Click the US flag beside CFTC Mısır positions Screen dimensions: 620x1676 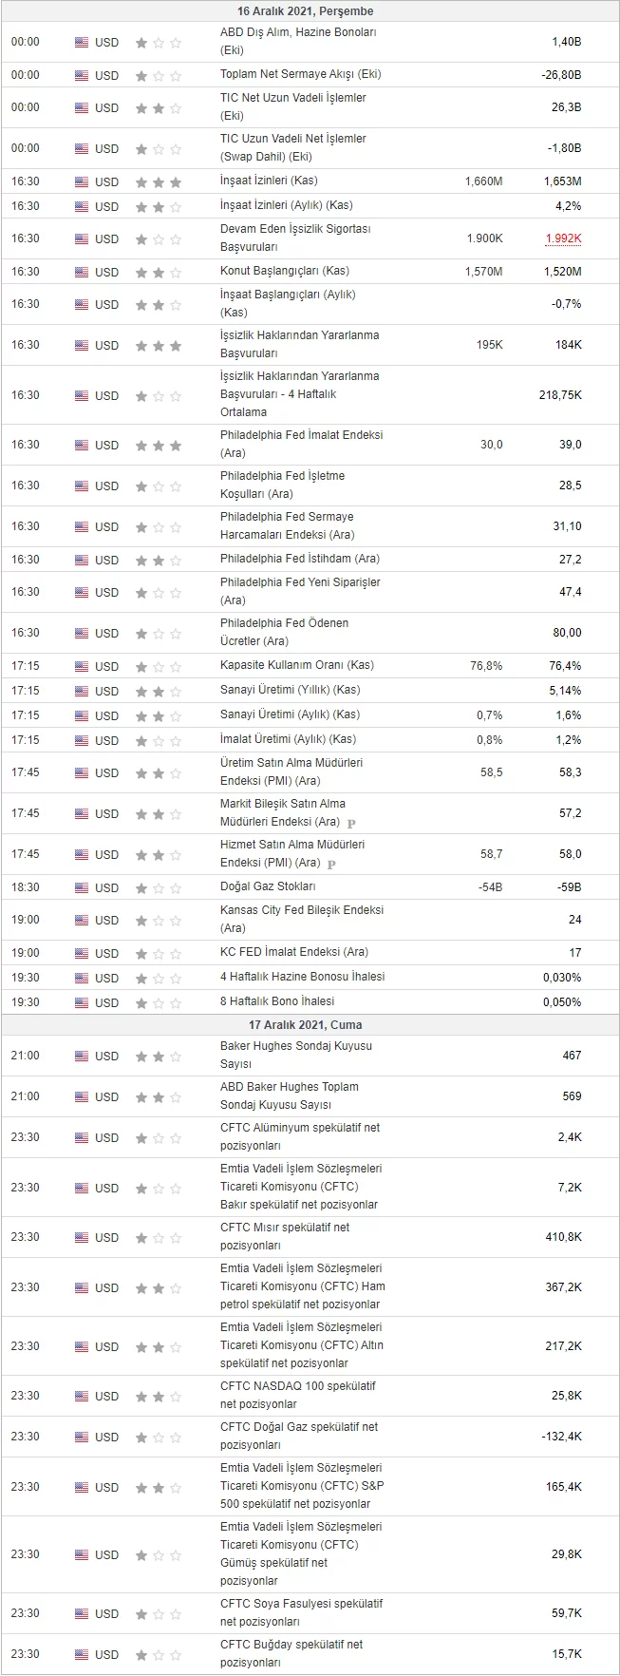[x=82, y=1237]
